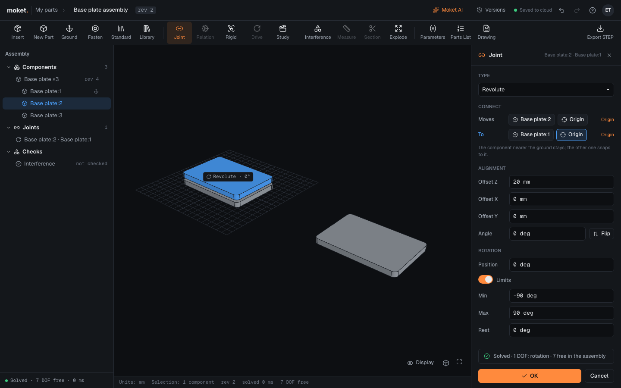This screenshot has height=388, width=621.
Task: Collapse the Joints tree section
Action: tap(9, 128)
